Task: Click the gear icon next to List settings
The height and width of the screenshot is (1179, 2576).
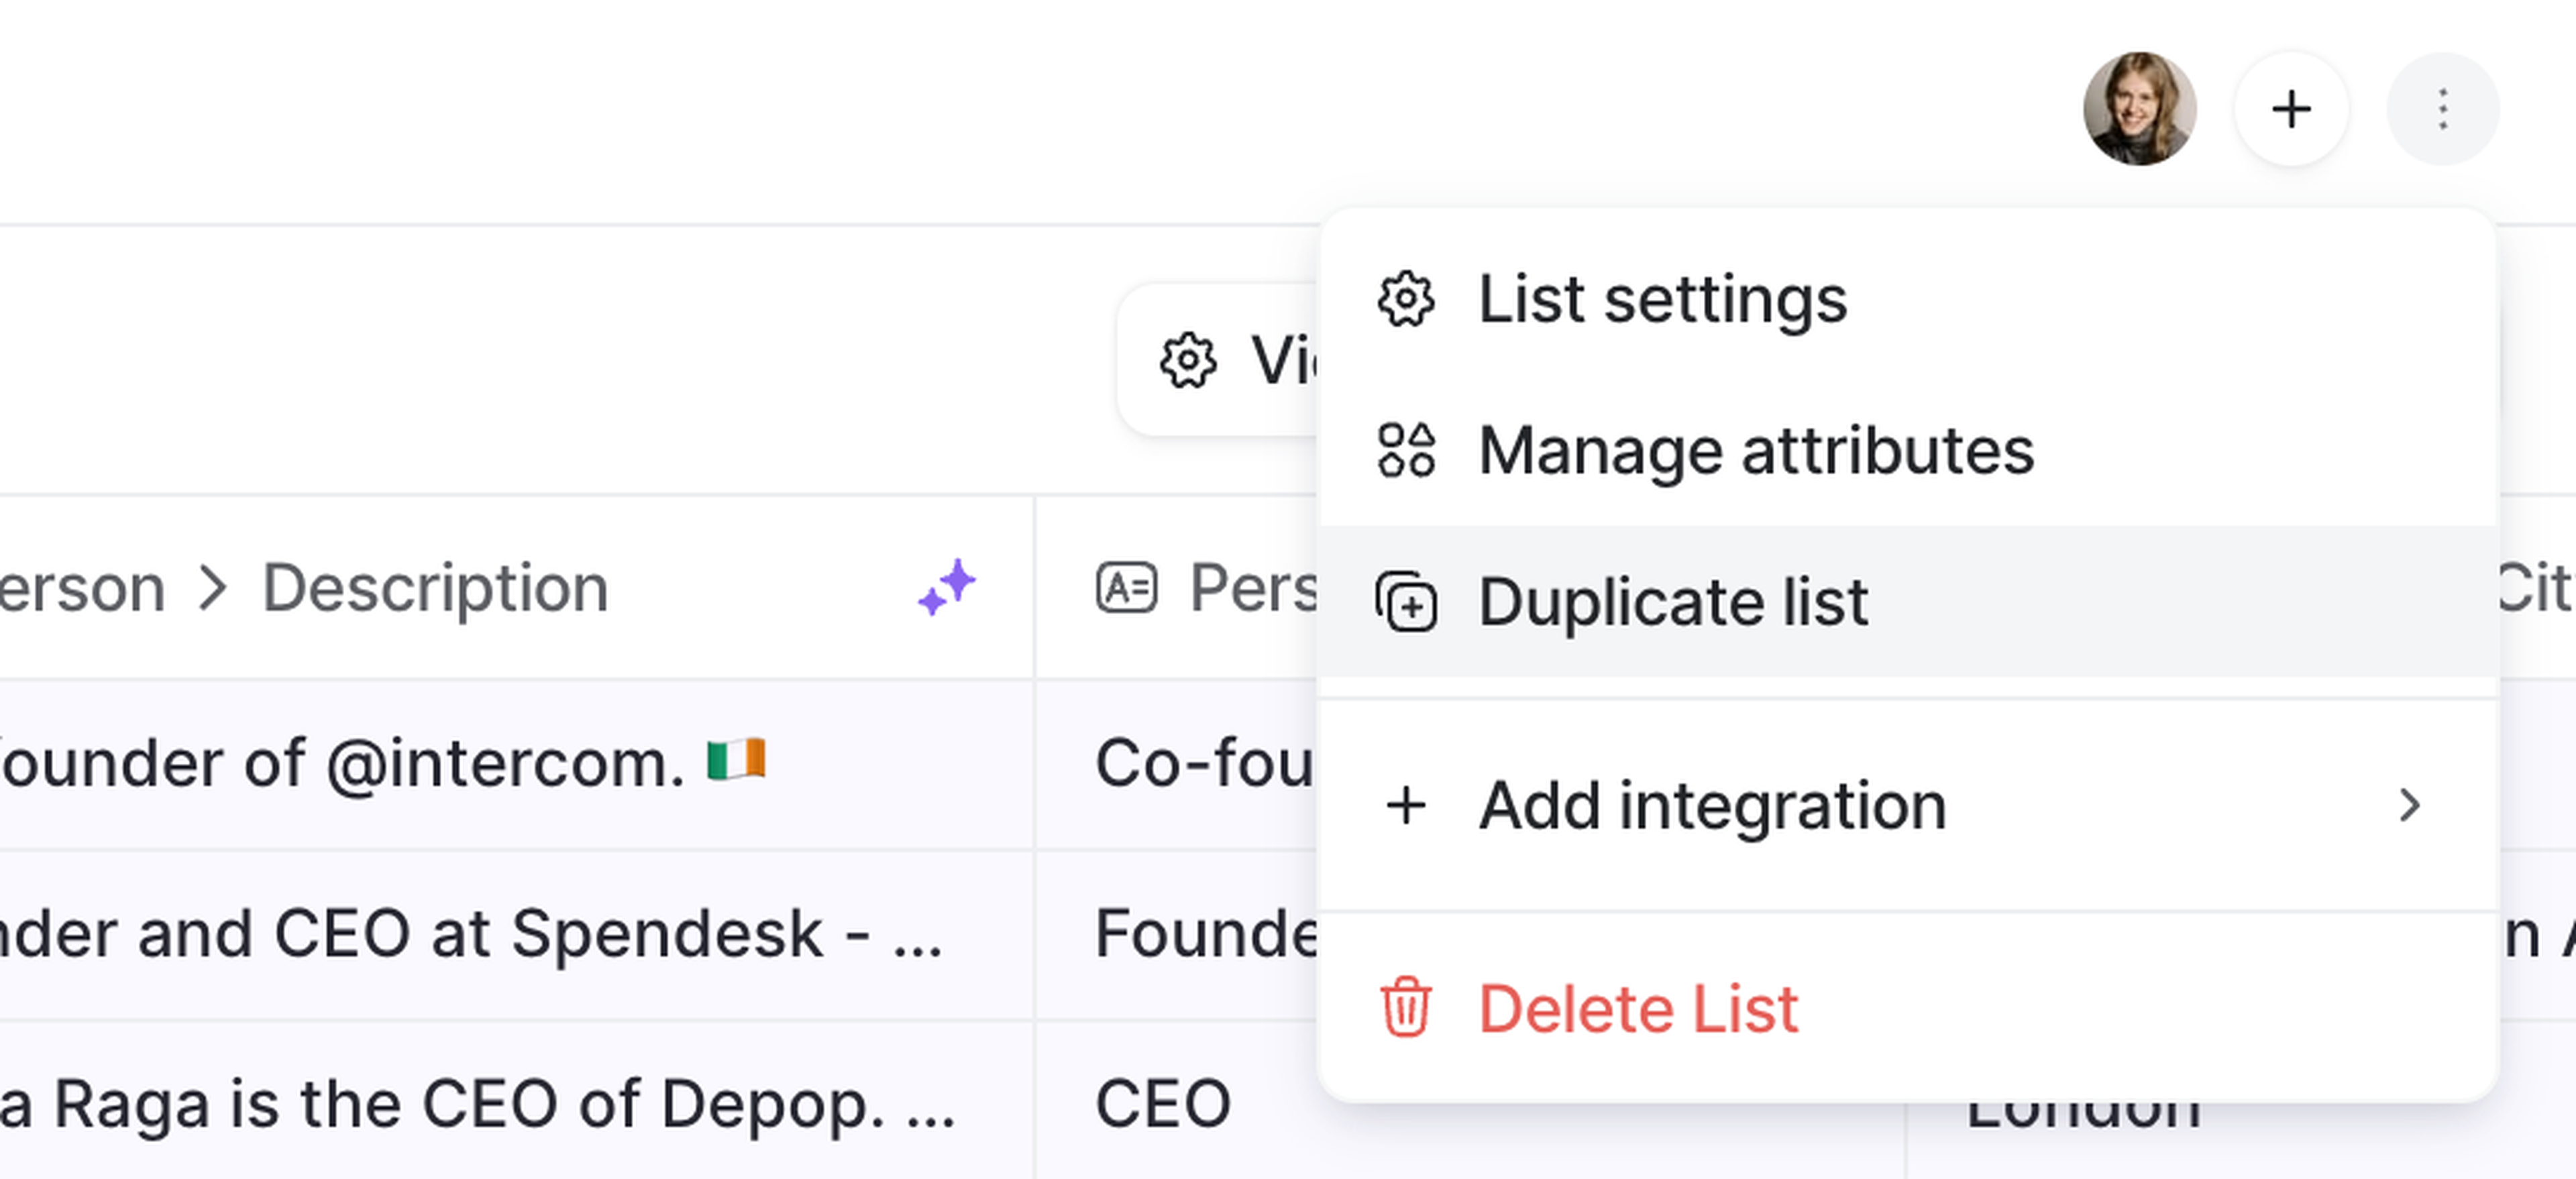Action: tap(1406, 299)
